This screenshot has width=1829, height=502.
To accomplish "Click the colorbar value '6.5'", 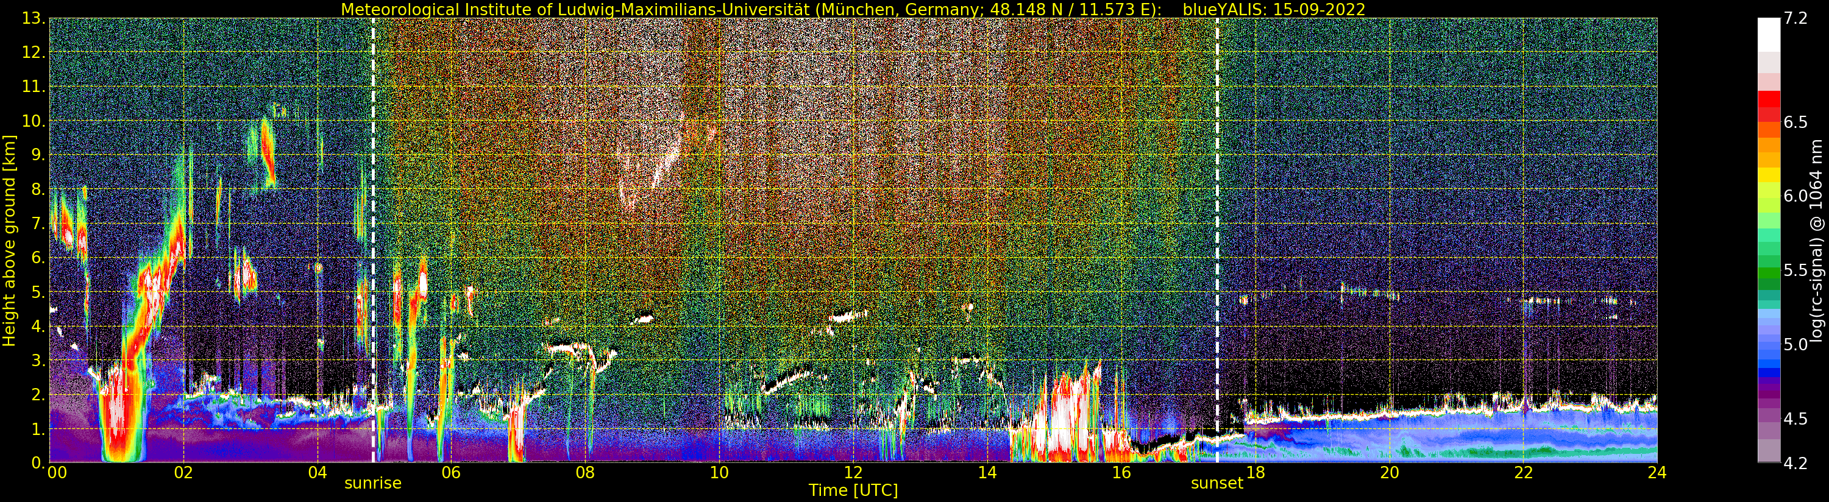I will pyautogui.click(x=1795, y=122).
